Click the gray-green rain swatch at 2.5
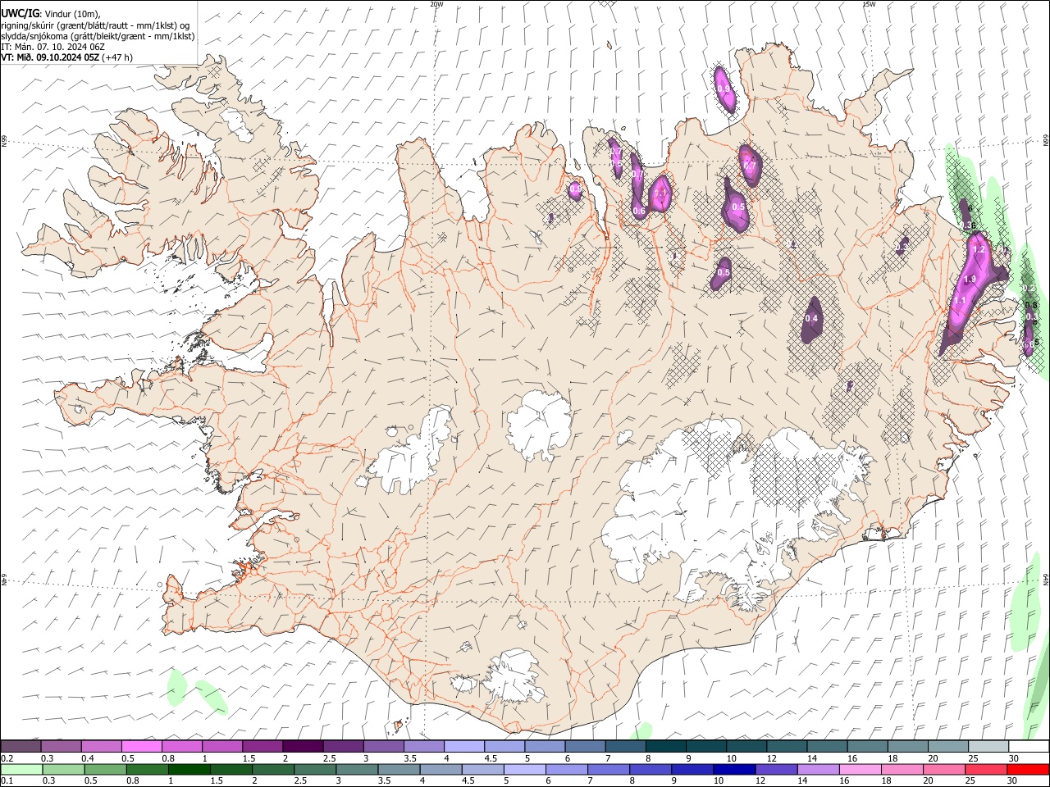 pyautogui.click(x=315, y=769)
